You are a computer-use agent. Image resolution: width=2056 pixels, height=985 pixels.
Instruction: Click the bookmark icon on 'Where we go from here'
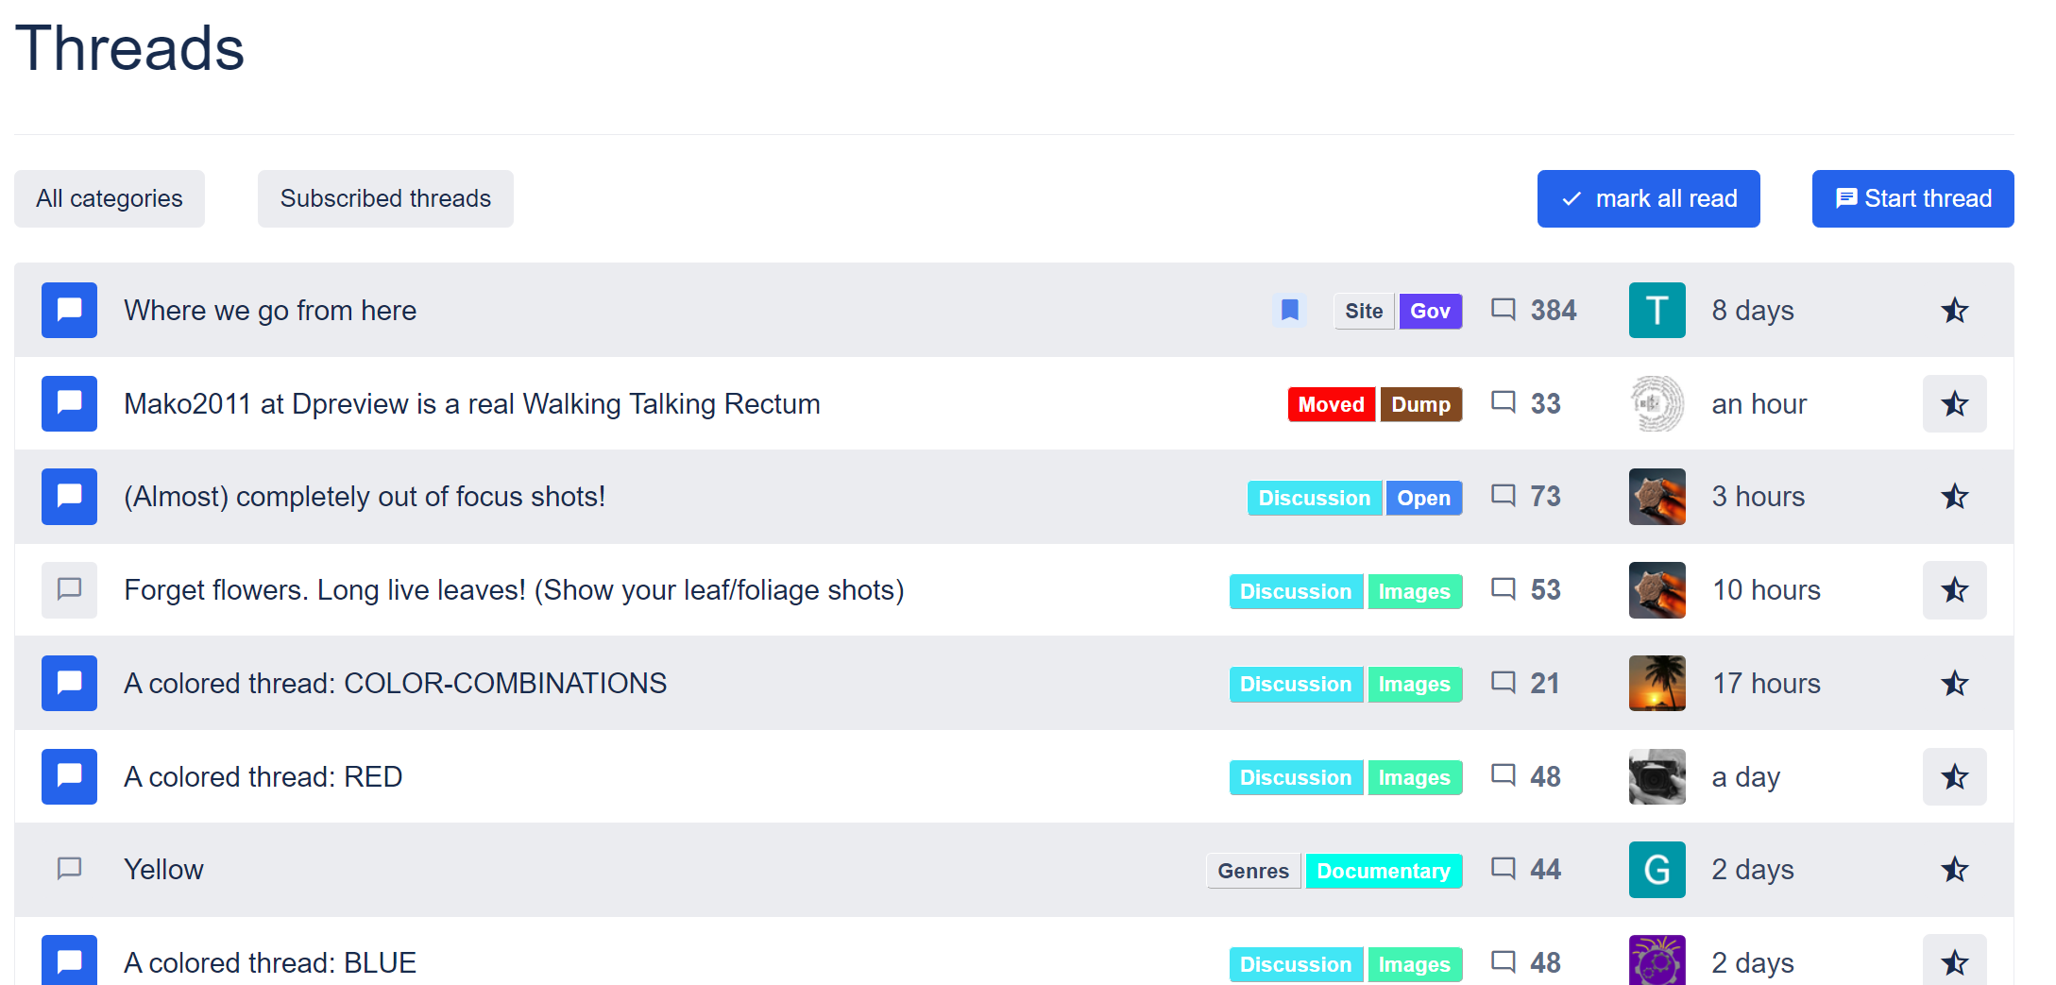point(1289,310)
